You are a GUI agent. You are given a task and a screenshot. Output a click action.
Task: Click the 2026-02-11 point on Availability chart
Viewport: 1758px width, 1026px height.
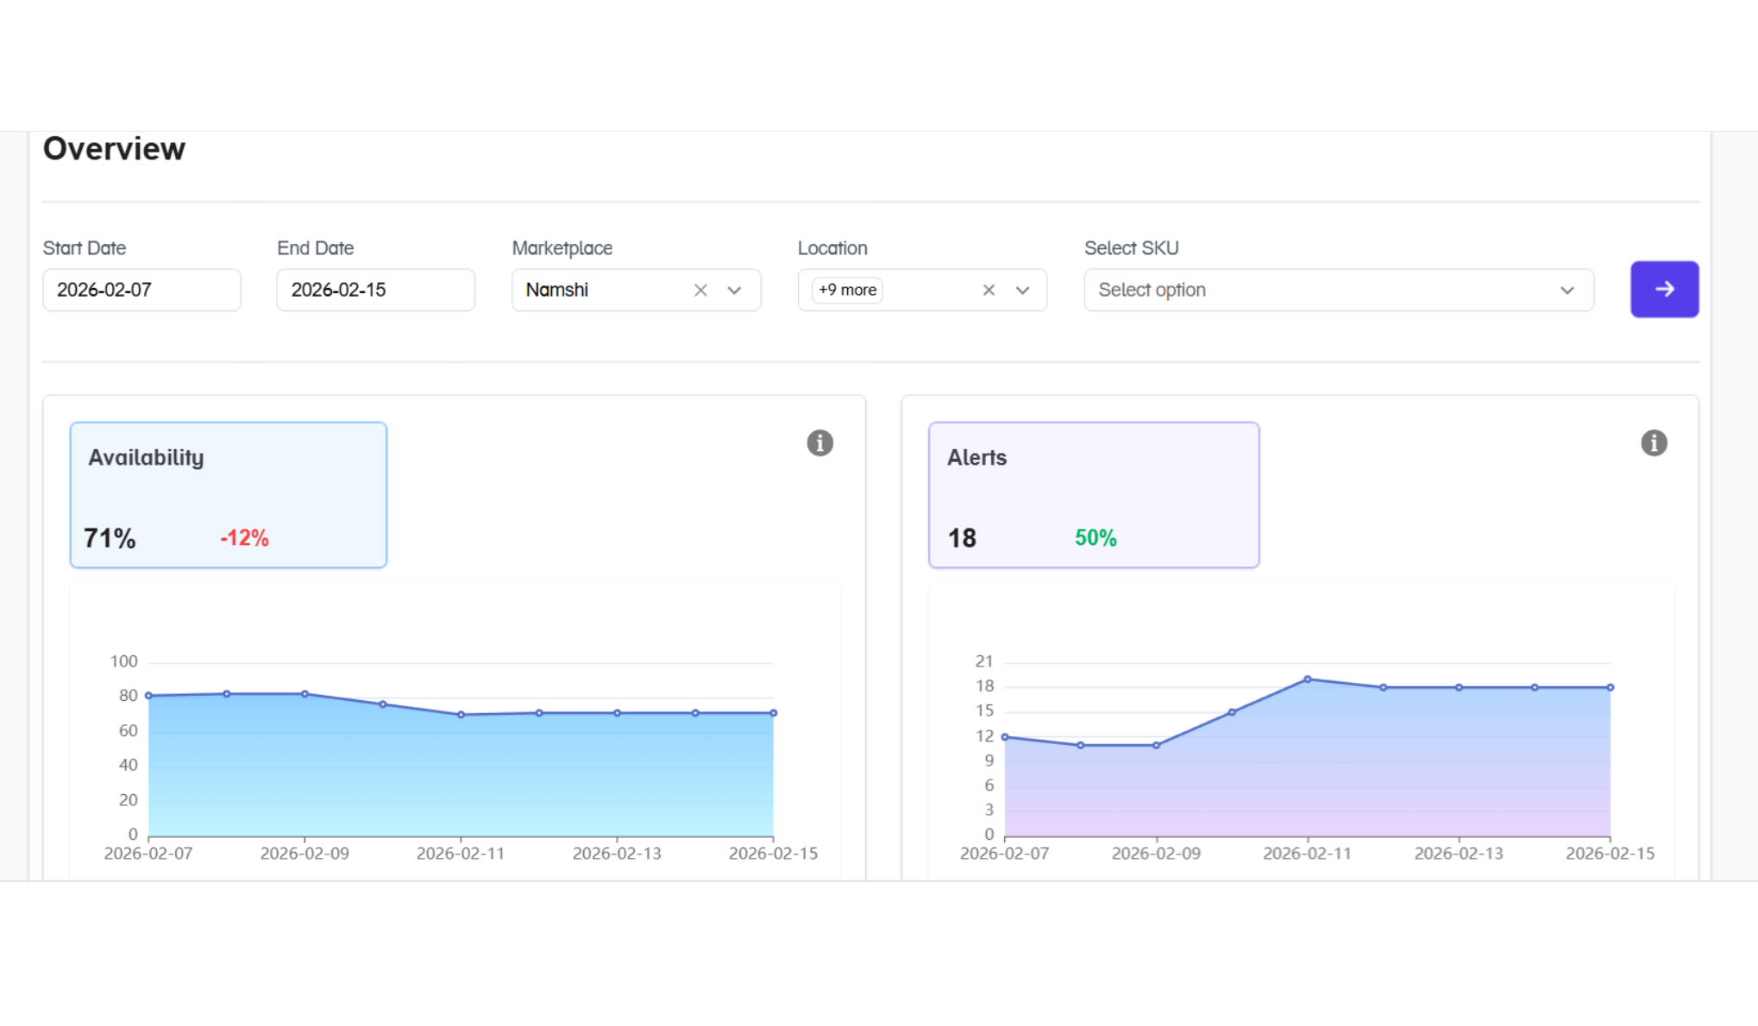[x=461, y=715]
